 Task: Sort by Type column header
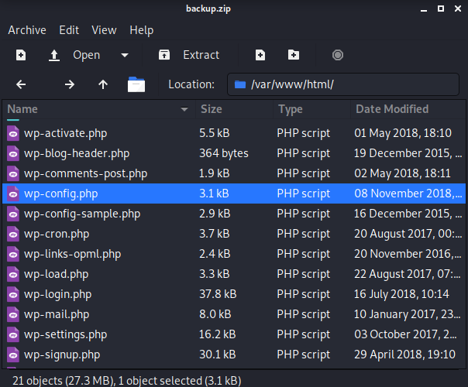(x=311, y=109)
